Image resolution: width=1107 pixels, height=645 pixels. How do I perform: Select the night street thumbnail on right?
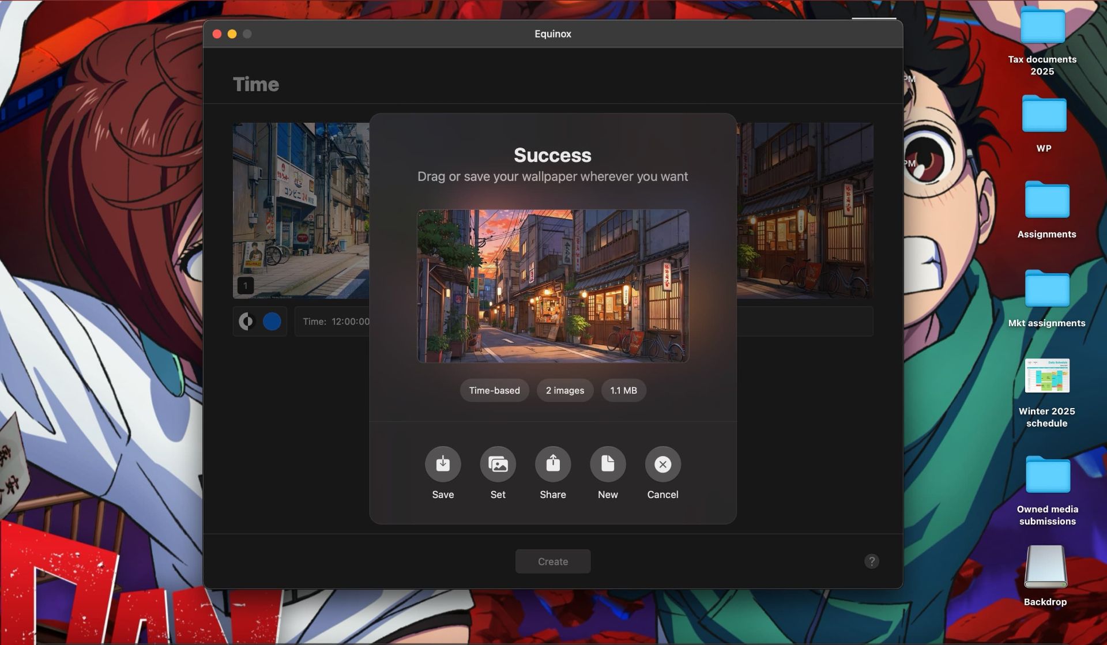(x=805, y=210)
